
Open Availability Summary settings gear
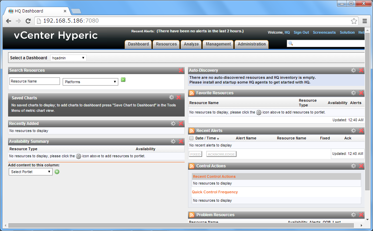click(174, 141)
